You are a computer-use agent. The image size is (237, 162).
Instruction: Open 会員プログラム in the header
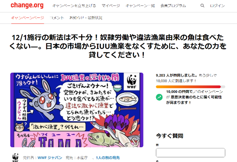[173, 6]
